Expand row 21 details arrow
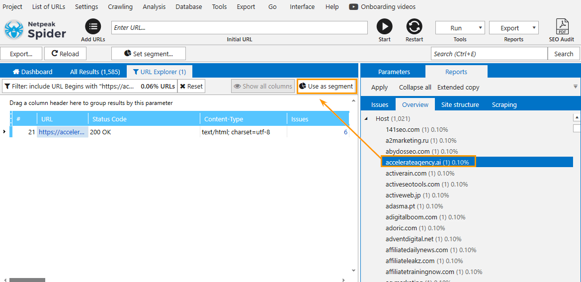 pyautogui.click(x=4, y=132)
